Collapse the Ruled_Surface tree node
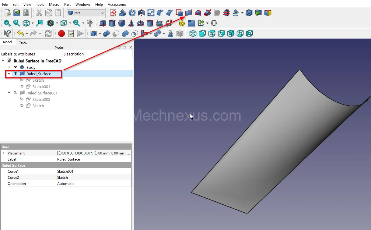The width and height of the screenshot is (371, 230). pos(9,74)
